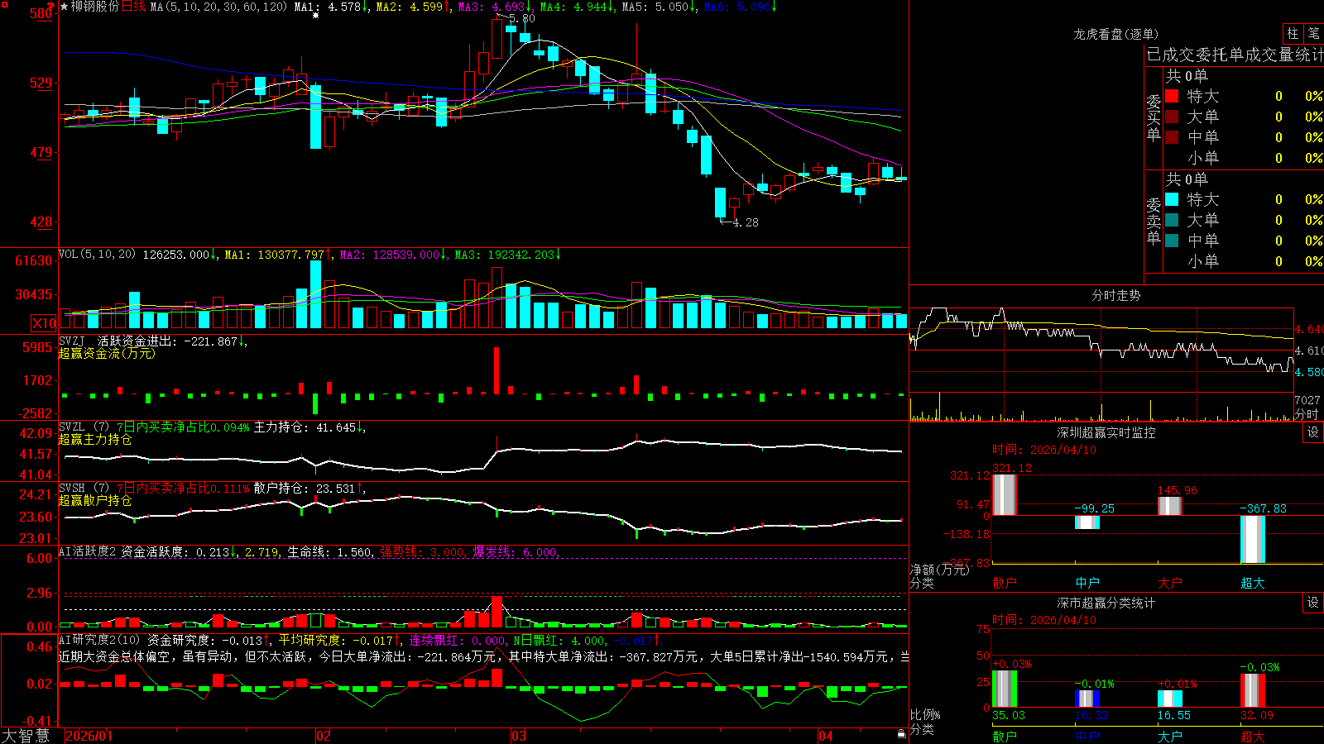Open 设 settings for 深圳超赢实时监控
Image resolution: width=1324 pixels, height=744 pixels.
point(1313,432)
